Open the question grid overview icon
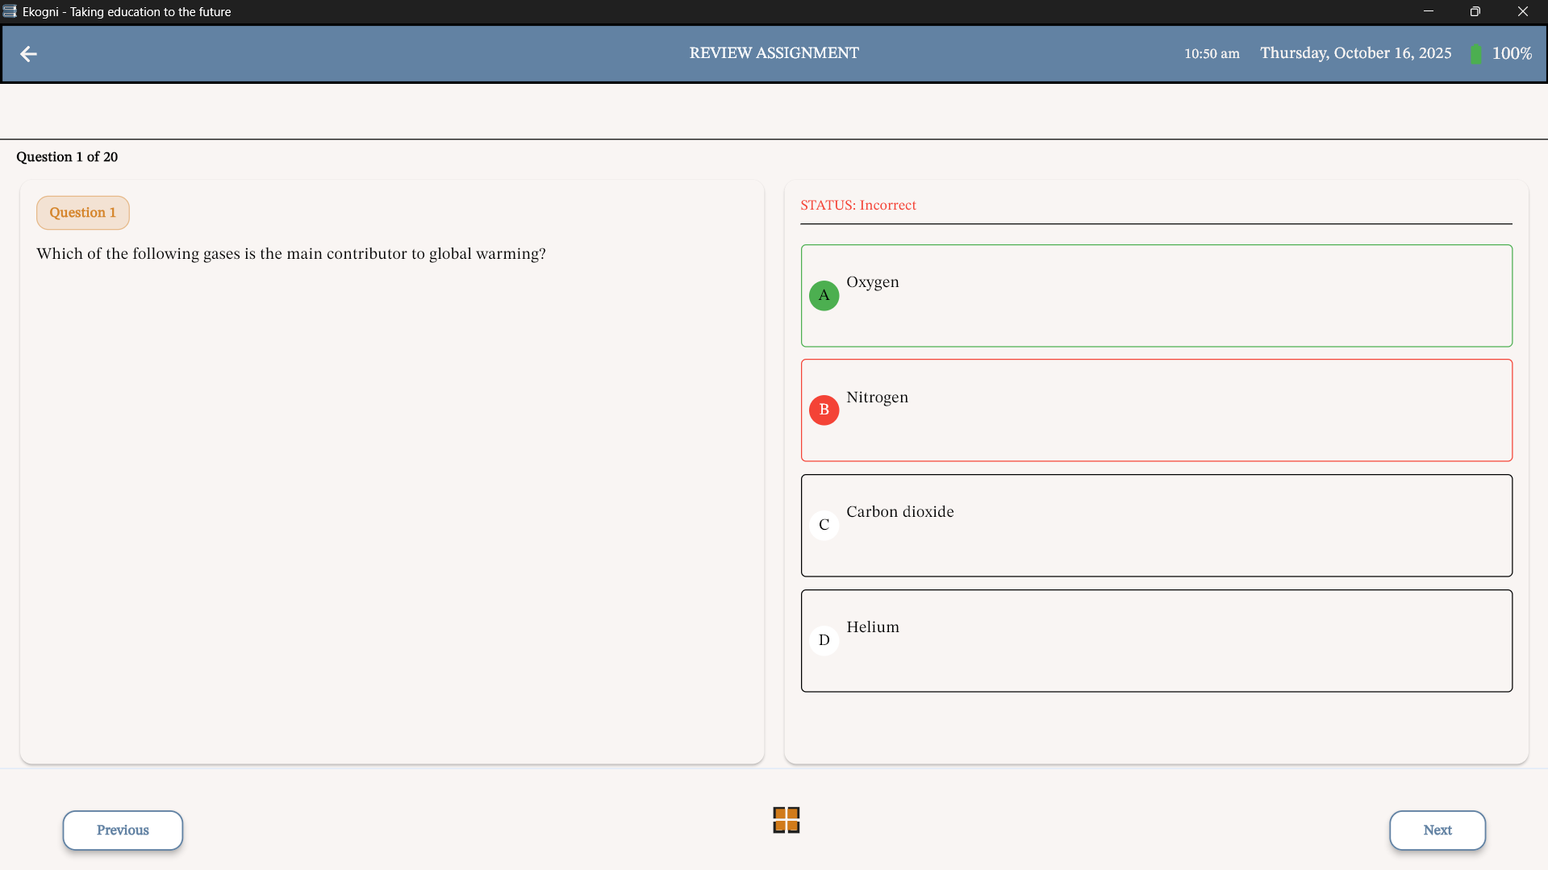This screenshot has width=1548, height=870. (786, 820)
